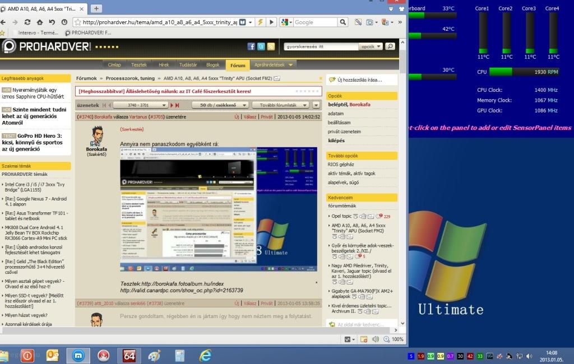
Task: Click the undo closed tab icon
Action: click(52, 22)
